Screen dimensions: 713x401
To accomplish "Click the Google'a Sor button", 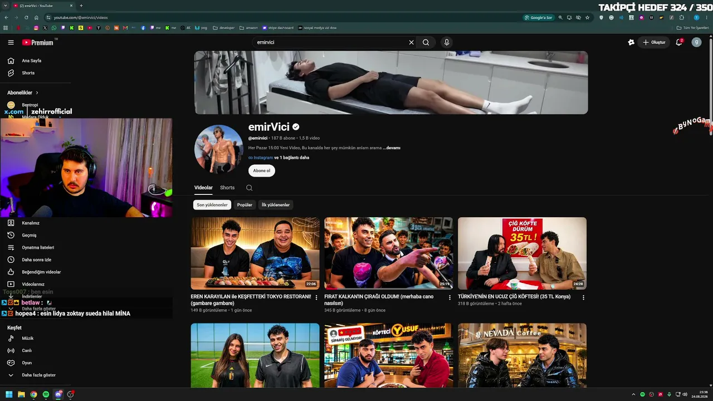I will pyautogui.click(x=539, y=17).
